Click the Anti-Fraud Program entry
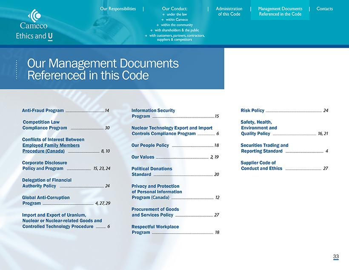Screen dimensions: 349x270 click(x=43, y=110)
